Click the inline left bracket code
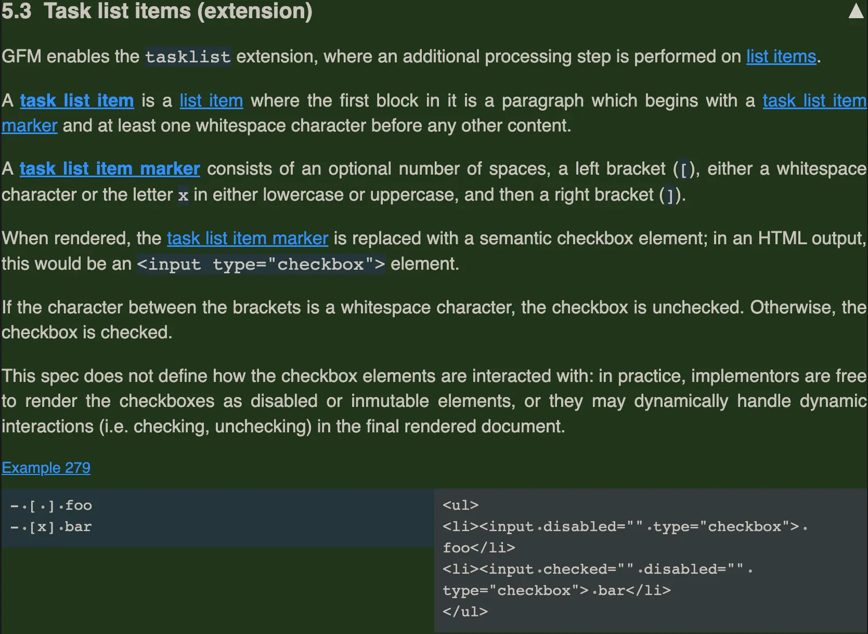The width and height of the screenshot is (868, 634). 683,169
